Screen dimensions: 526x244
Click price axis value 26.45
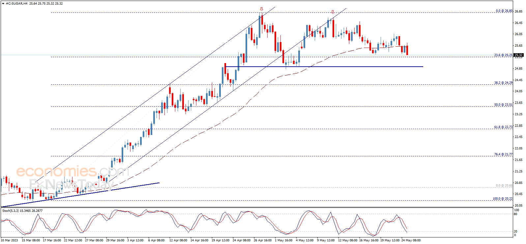click(518, 23)
